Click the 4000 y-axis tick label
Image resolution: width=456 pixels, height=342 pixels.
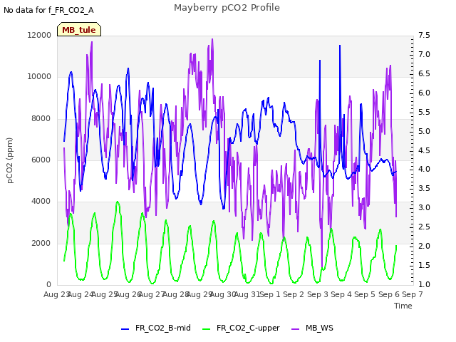(x=41, y=201)
